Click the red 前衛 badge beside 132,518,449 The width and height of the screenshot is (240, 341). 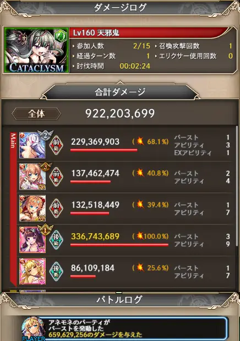(x=56, y=208)
